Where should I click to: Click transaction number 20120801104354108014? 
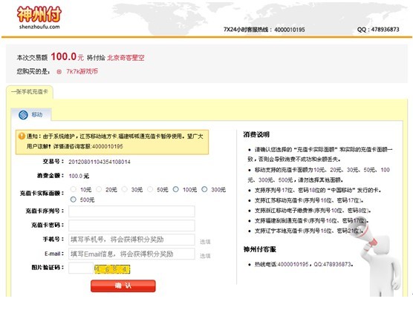pos(100,162)
